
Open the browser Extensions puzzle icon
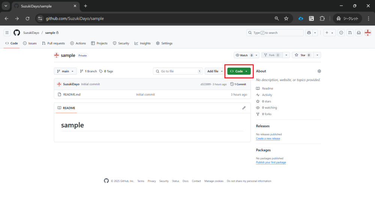(322, 18)
